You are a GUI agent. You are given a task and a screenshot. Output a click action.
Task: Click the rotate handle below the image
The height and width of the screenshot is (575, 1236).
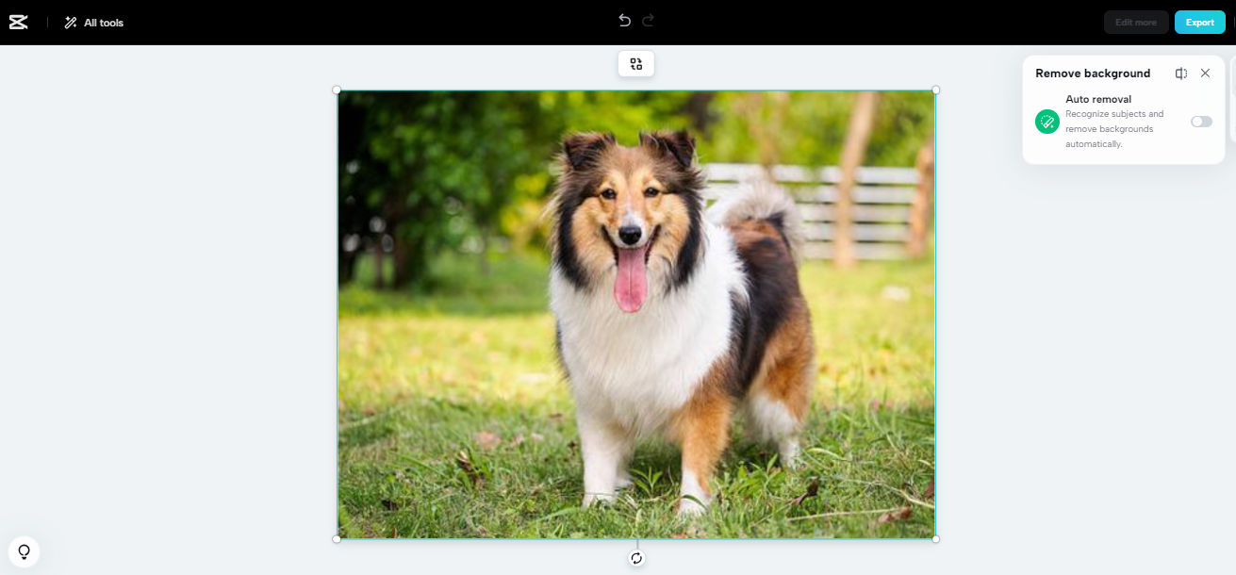click(636, 558)
